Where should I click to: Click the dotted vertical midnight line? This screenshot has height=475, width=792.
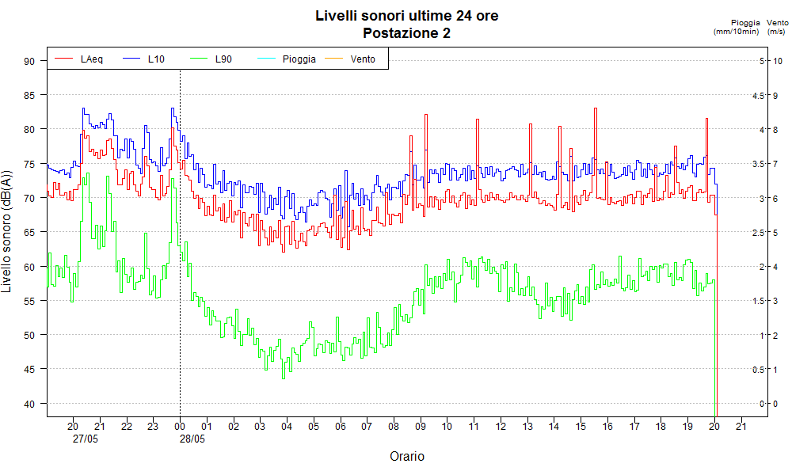(x=180, y=237)
